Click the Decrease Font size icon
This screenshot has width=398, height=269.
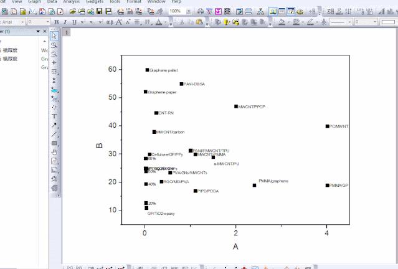coord(128,22)
